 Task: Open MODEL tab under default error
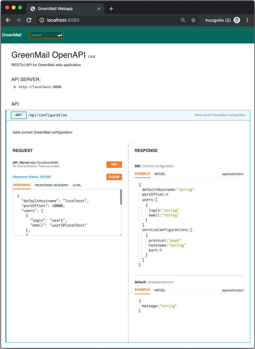click(x=160, y=290)
